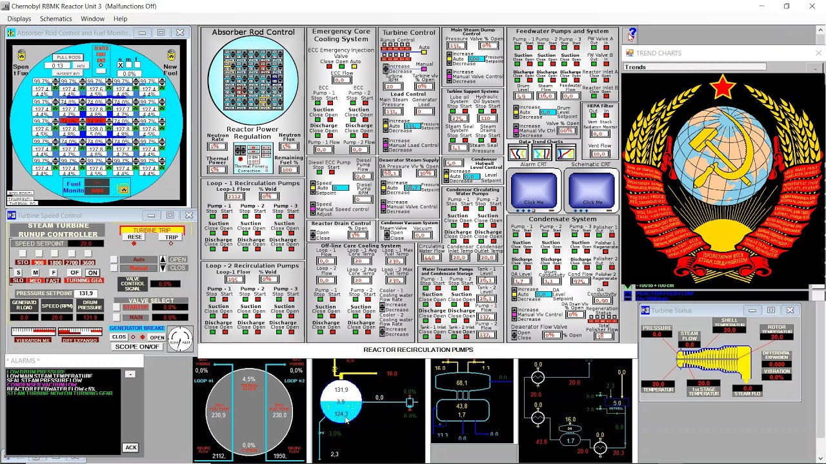Click the FW Valve A Out indicator
Viewport: 826px width, 464px height.
[x=593, y=48]
